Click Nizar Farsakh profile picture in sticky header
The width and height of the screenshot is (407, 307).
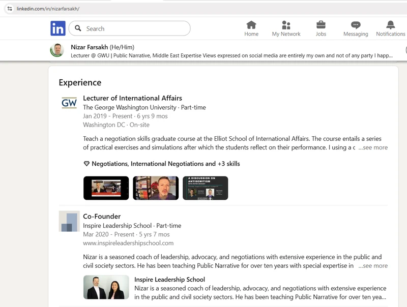(57, 50)
